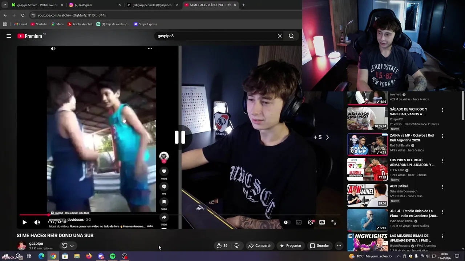Open tab search dropdown arrow
Screen dimensions: 465x261
click(x=4, y=5)
